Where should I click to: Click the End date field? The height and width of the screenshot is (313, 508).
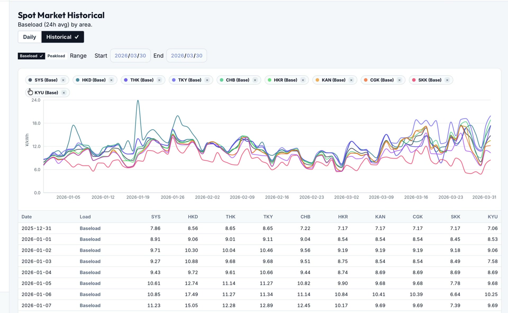coord(187,56)
